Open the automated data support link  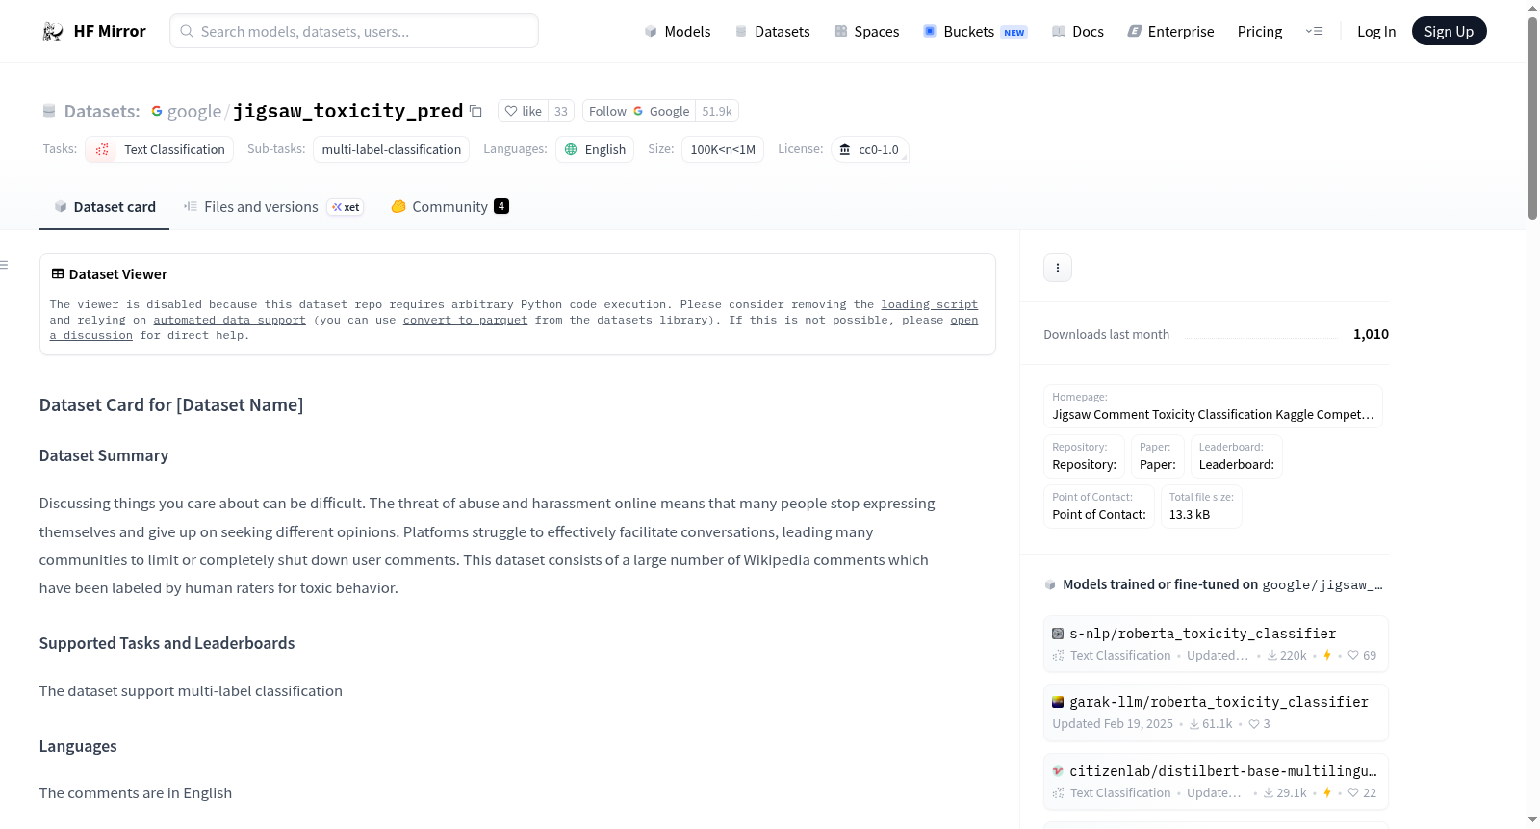(229, 320)
